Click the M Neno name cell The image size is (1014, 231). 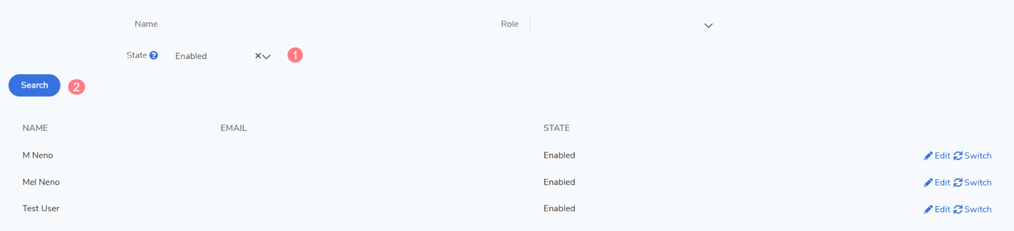[38, 155]
